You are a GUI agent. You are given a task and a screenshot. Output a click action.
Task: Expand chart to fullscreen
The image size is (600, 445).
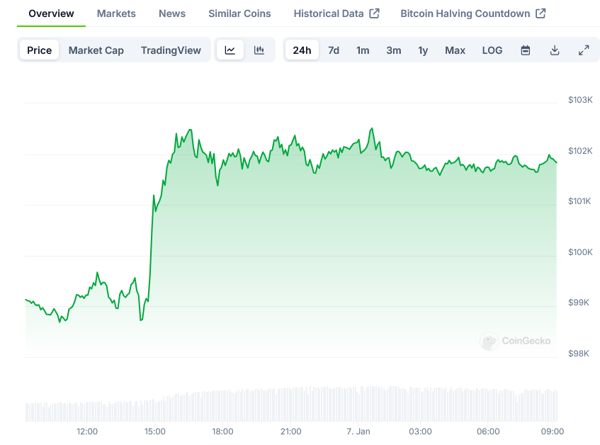pyautogui.click(x=584, y=50)
